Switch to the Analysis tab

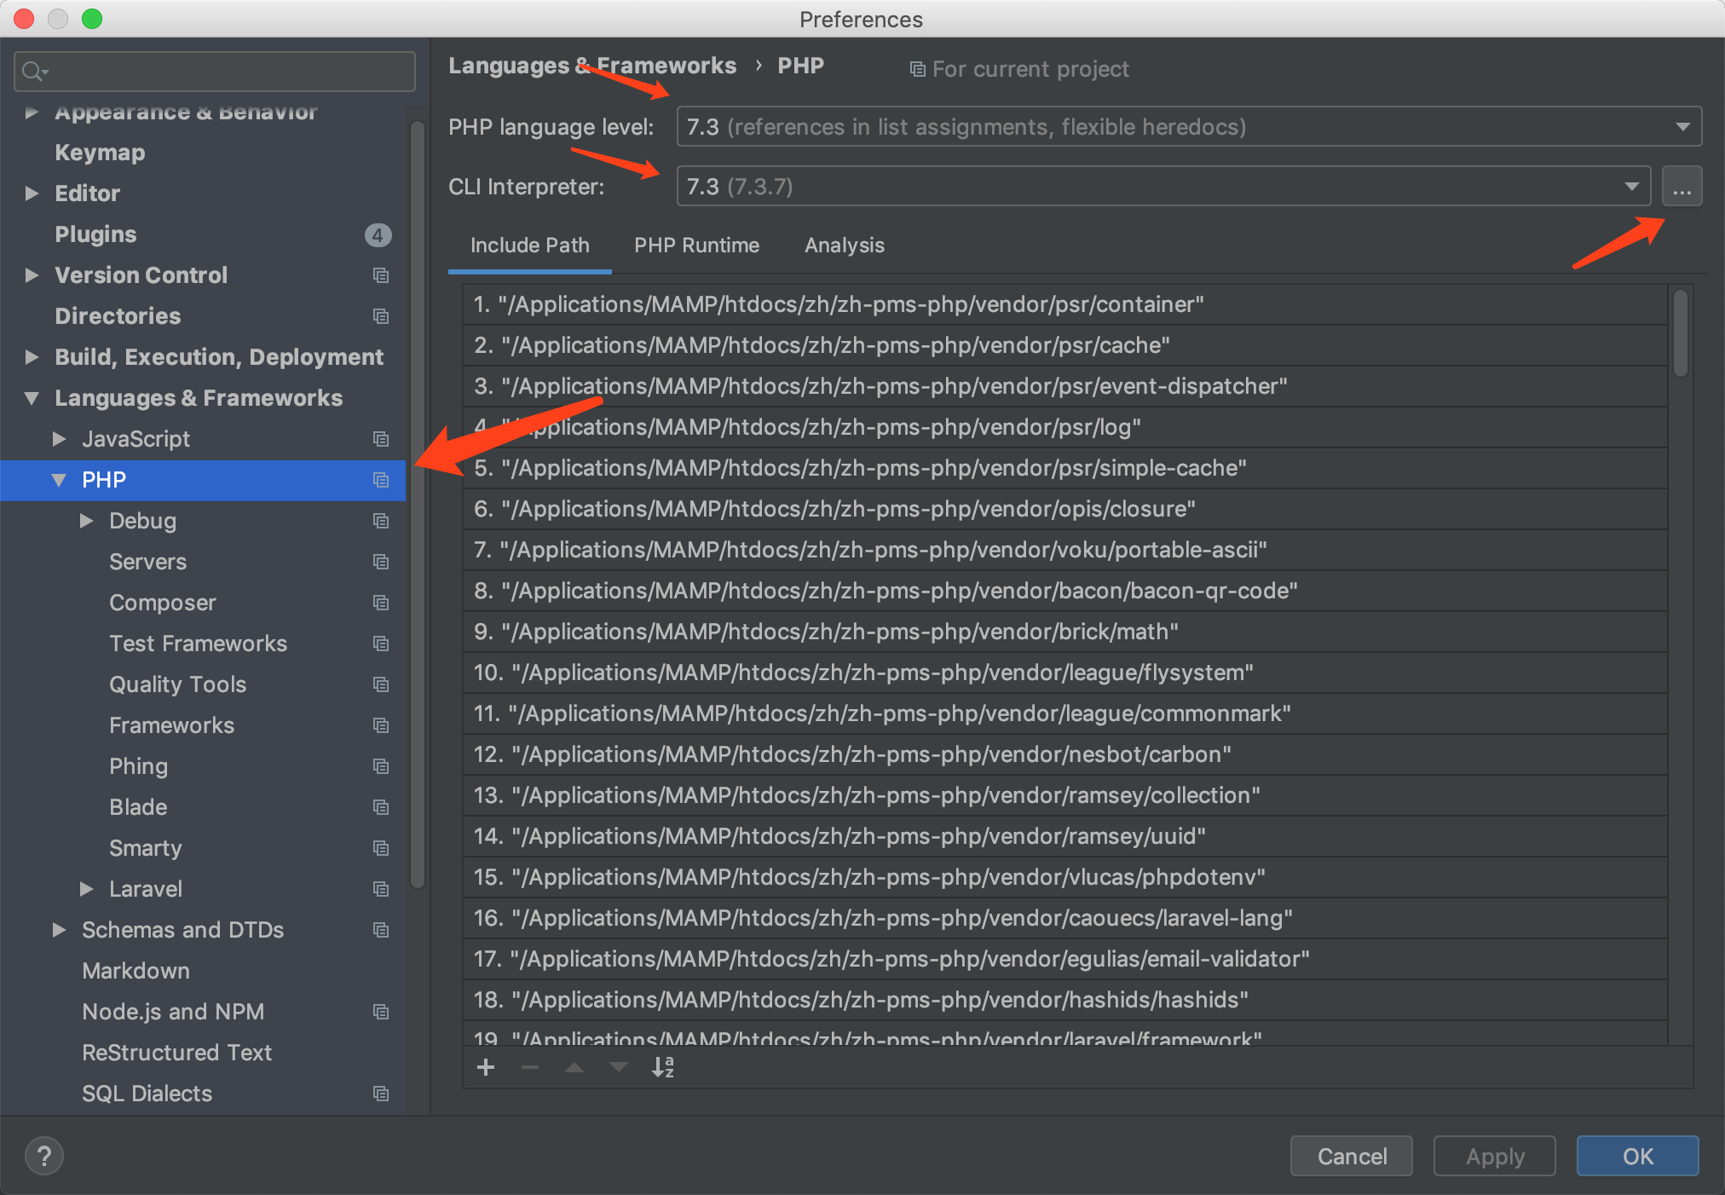(844, 245)
